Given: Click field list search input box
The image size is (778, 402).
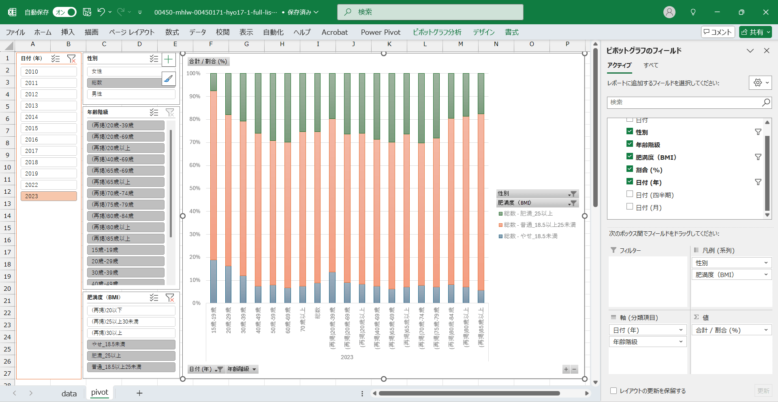Looking at the screenshot, I should click(685, 102).
